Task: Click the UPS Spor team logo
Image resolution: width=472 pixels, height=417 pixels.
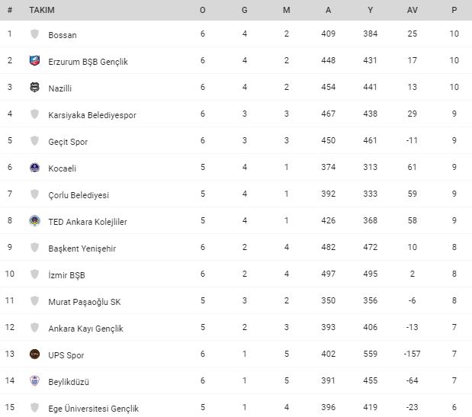Action: [x=34, y=354]
